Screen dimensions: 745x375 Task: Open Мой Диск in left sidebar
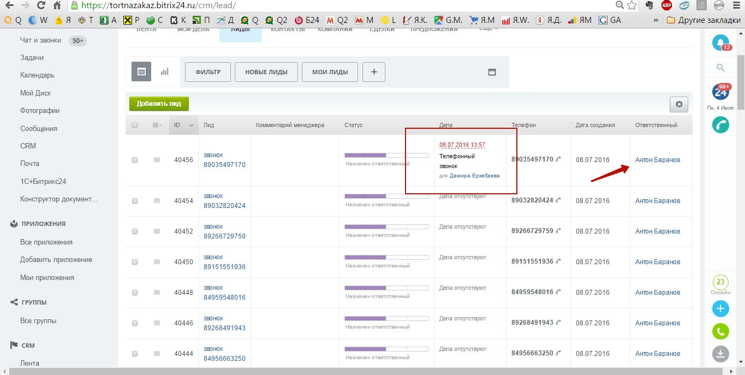(x=35, y=93)
